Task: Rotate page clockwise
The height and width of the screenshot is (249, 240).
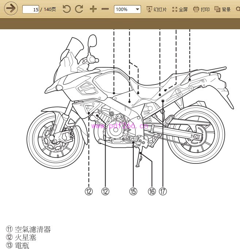Action: 79,9
